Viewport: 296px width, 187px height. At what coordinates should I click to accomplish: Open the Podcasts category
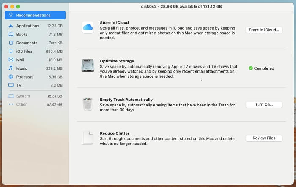point(35,77)
